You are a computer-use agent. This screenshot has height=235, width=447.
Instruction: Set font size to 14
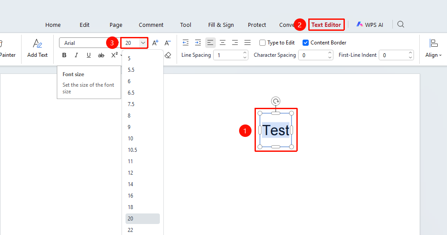pyautogui.click(x=143, y=184)
